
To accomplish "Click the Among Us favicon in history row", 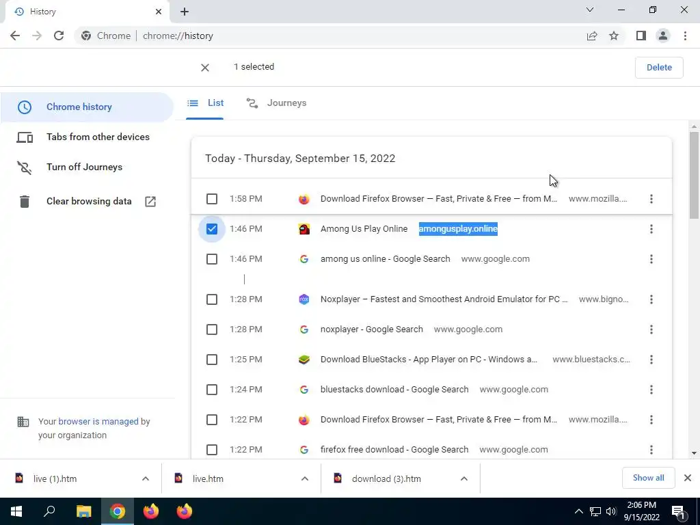I will [304, 229].
